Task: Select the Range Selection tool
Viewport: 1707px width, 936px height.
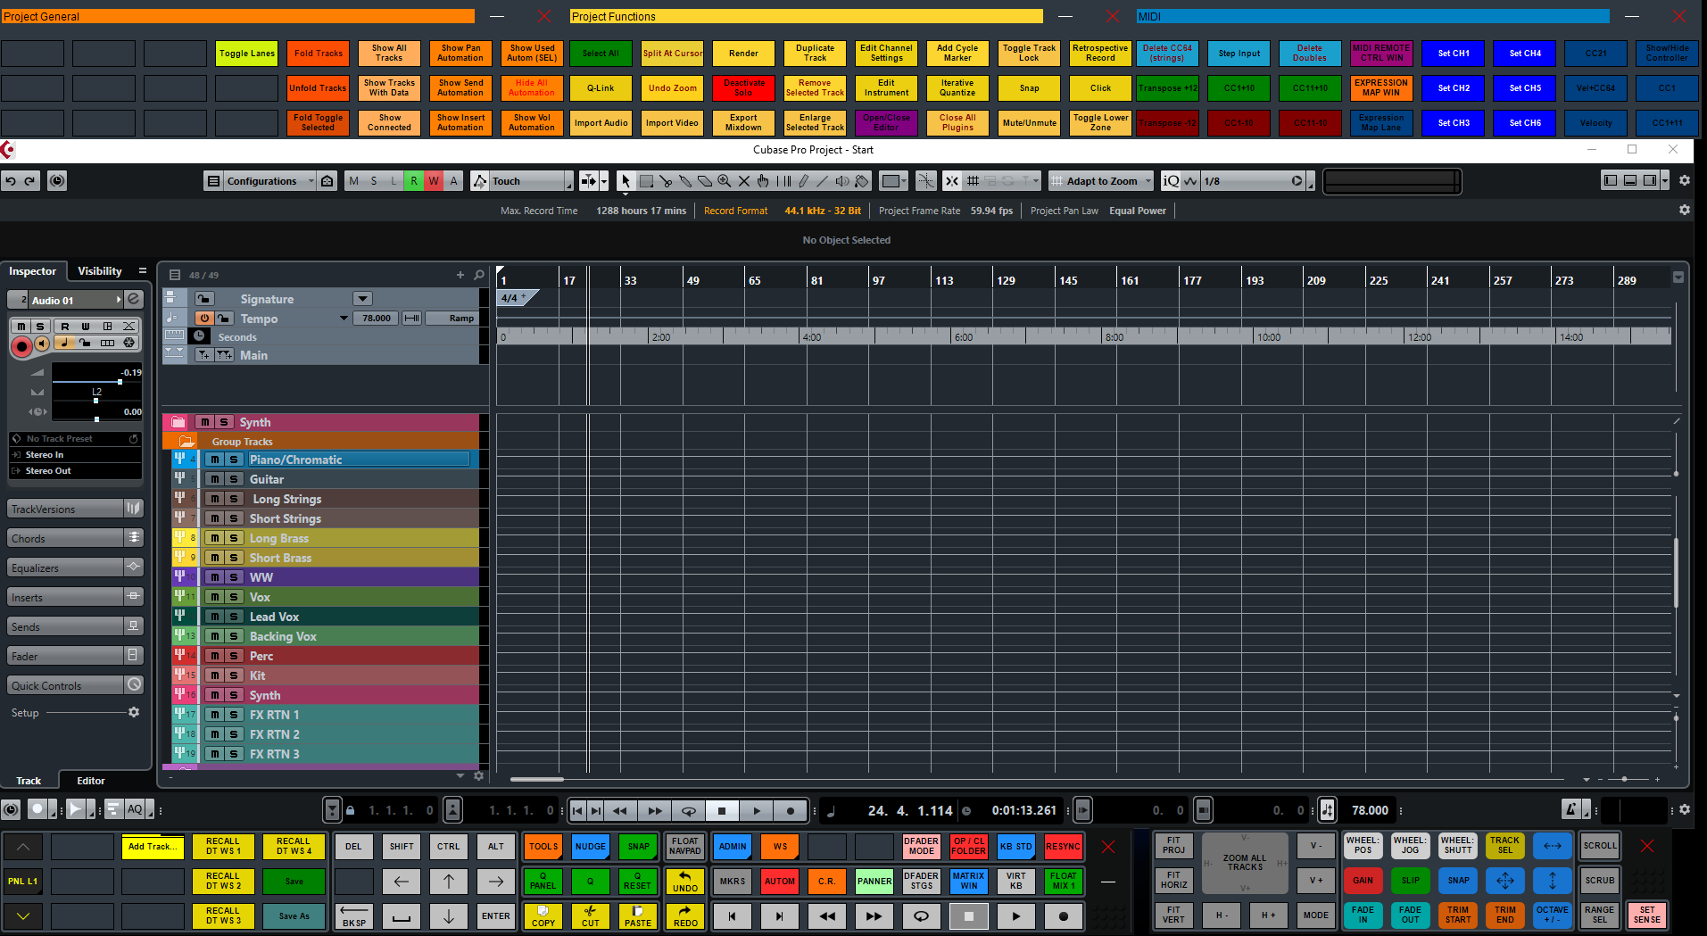Action: (646, 181)
